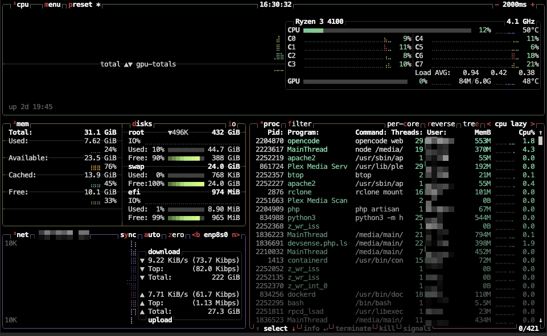Viewport: 547px width, 336px height.
Task: Click root disk Used 10% bar
Action: [186, 150]
